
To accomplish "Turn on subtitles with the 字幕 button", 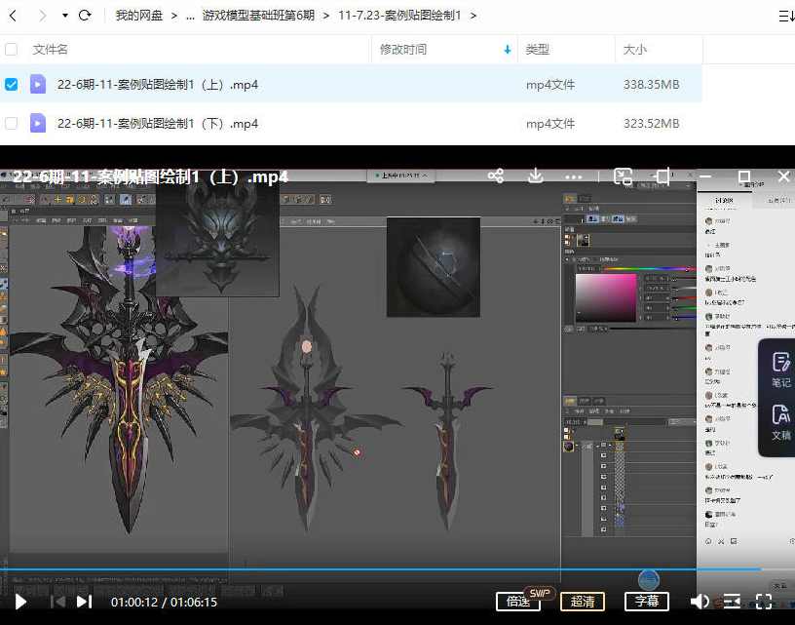I will click(646, 603).
